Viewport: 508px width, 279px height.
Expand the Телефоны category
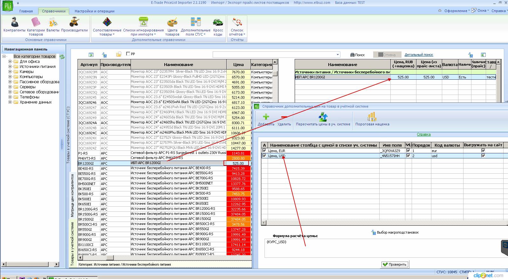(x=10, y=97)
